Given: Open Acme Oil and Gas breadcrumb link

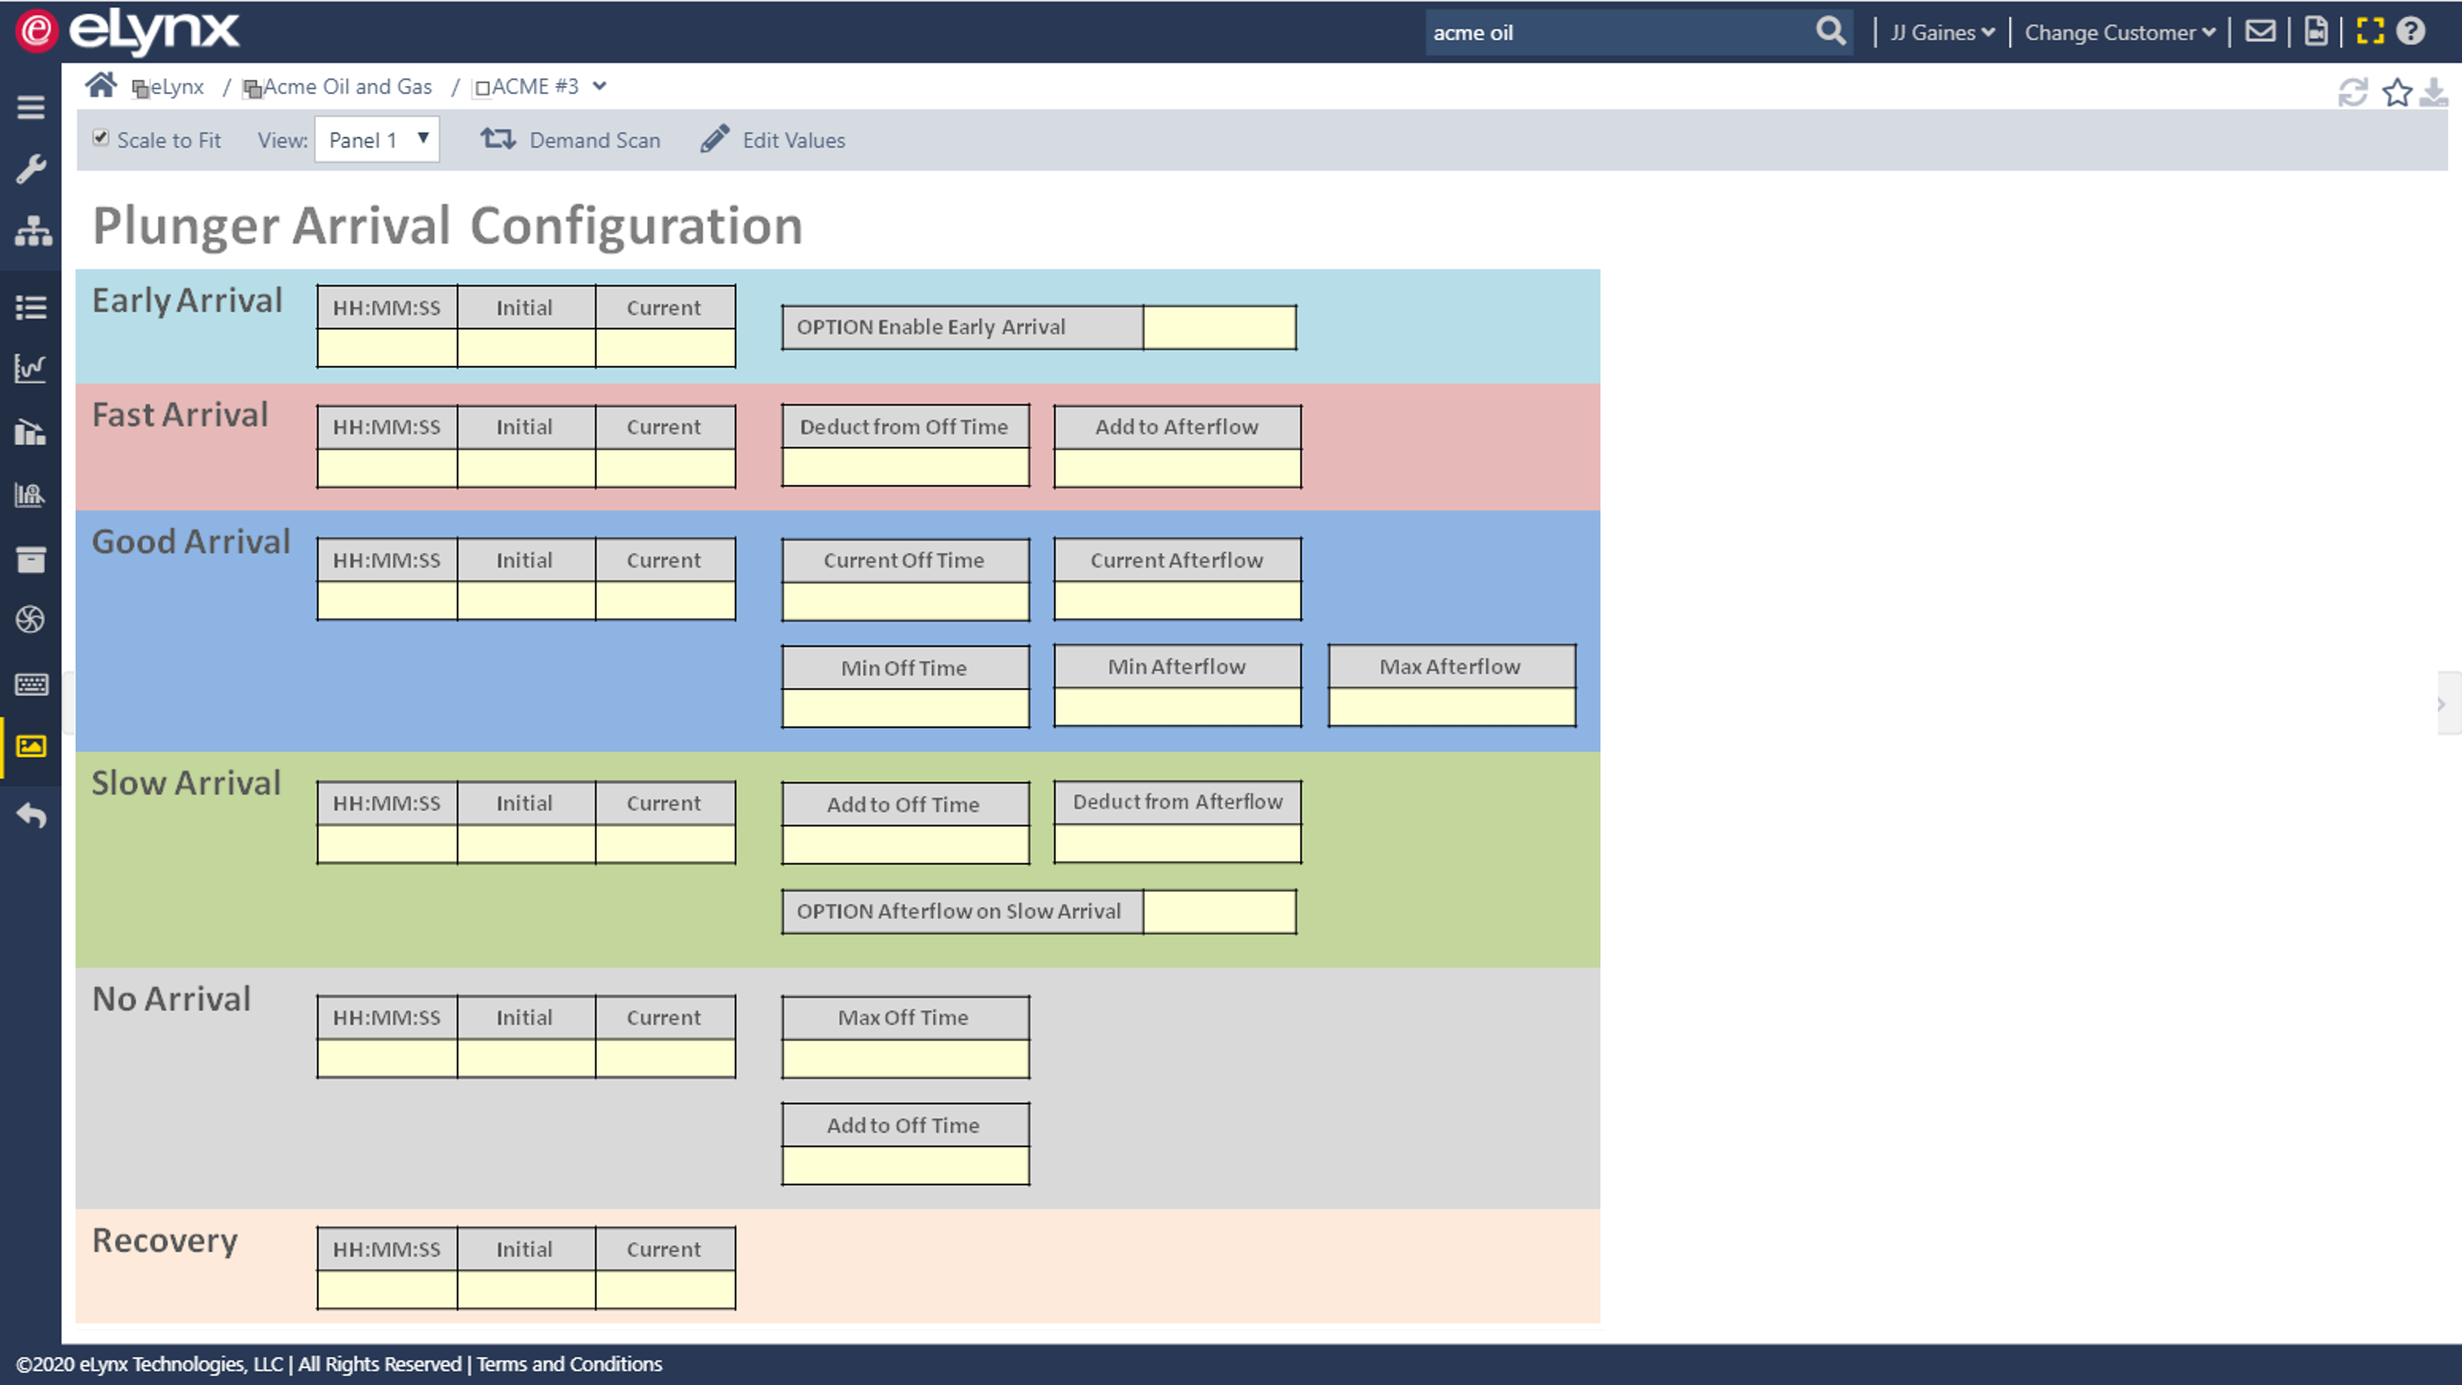Looking at the screenshot, I should click(346, 87).
